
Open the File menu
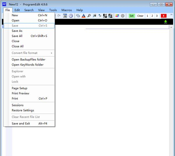tap(8, 10)
